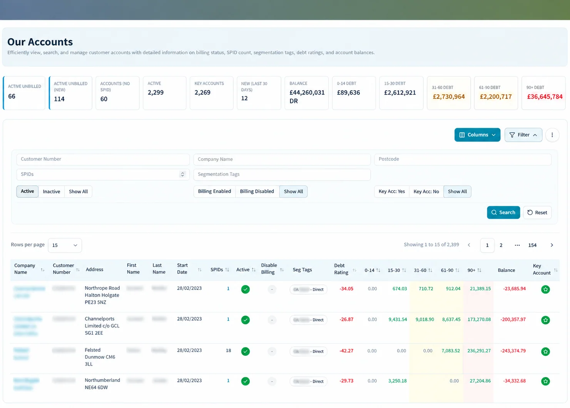
Task: Select the Active status filter
Action: pyautogui.click(x=27, y=191)
